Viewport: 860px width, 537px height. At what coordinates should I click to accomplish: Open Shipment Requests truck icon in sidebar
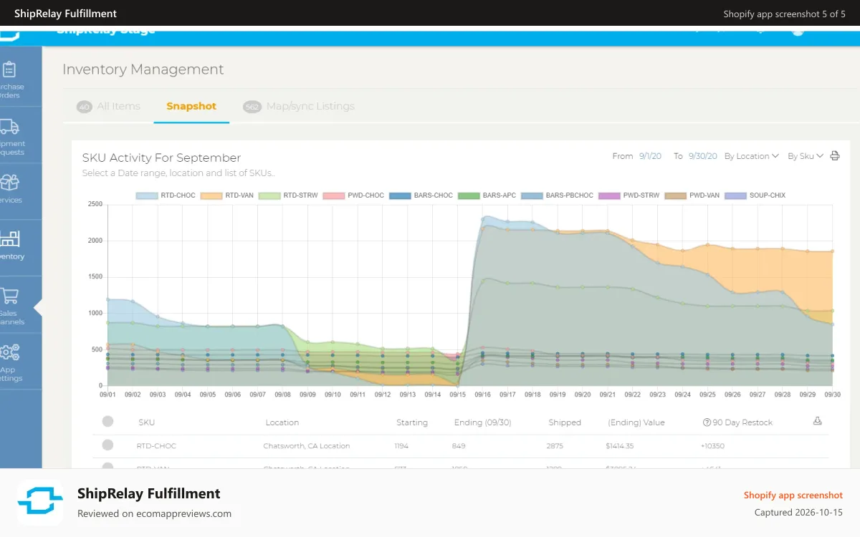tap(9, 127)
